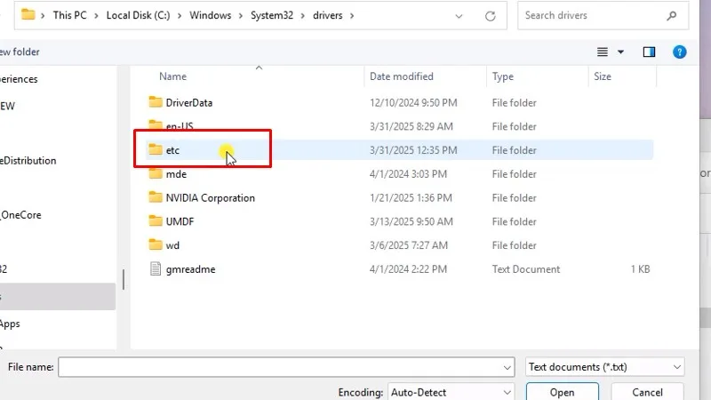
Task: Sort files by Name column header
Action: pos(172,76)
